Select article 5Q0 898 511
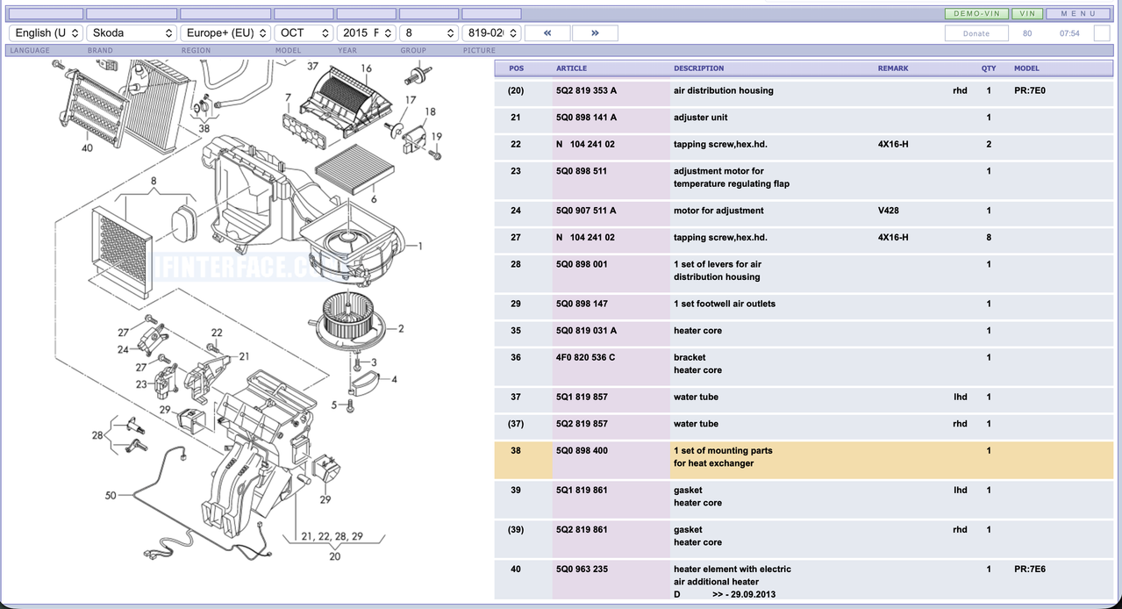1122x609 pixels. (582, 171)
